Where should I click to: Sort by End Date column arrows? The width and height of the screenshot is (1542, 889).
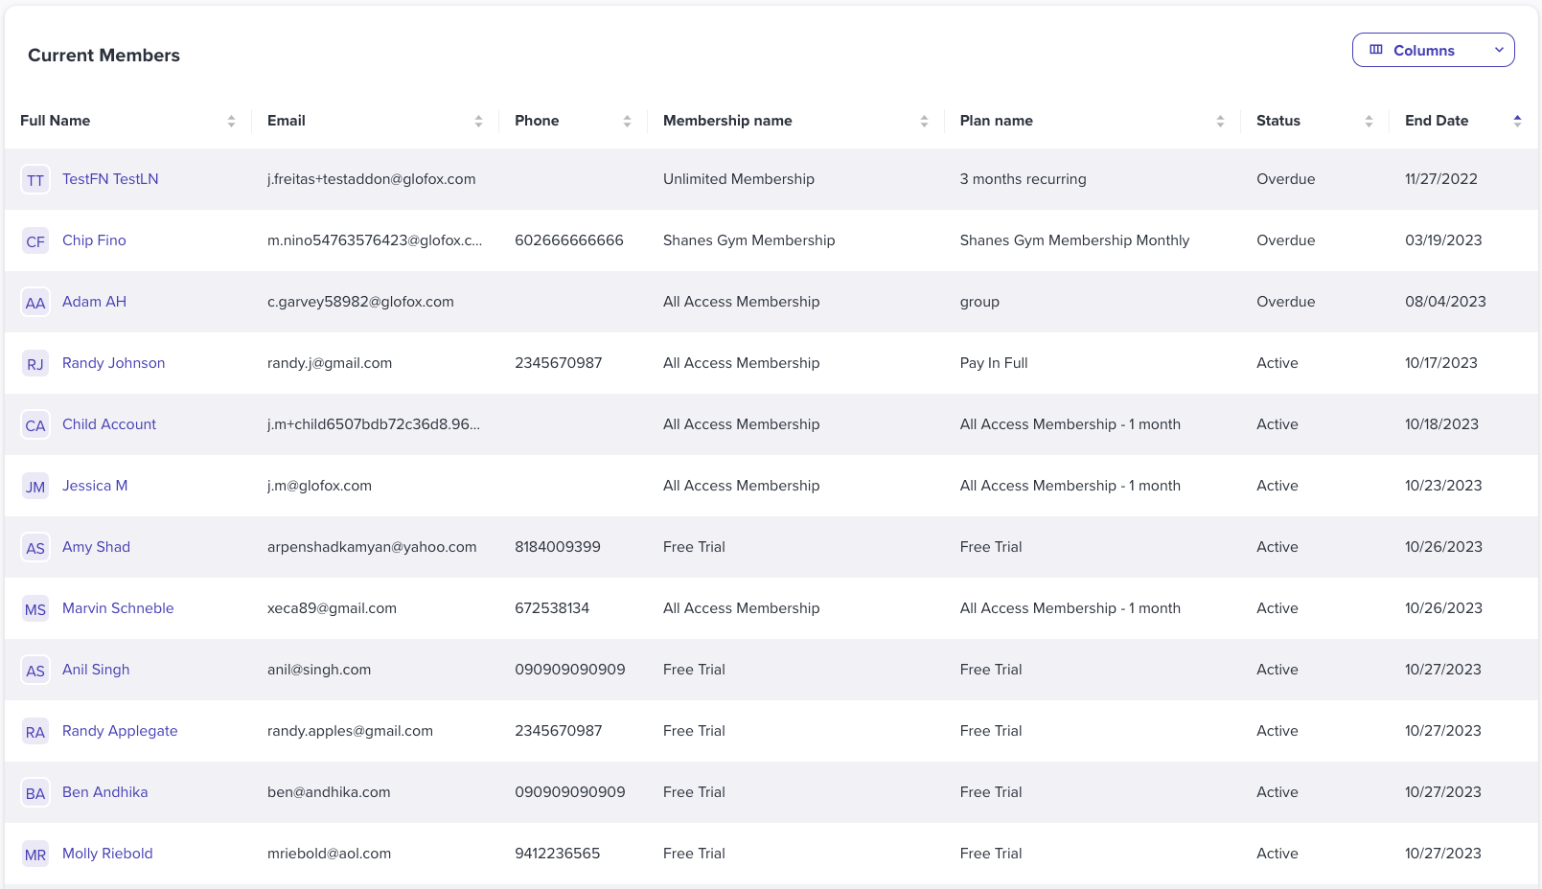[1517, 121]
